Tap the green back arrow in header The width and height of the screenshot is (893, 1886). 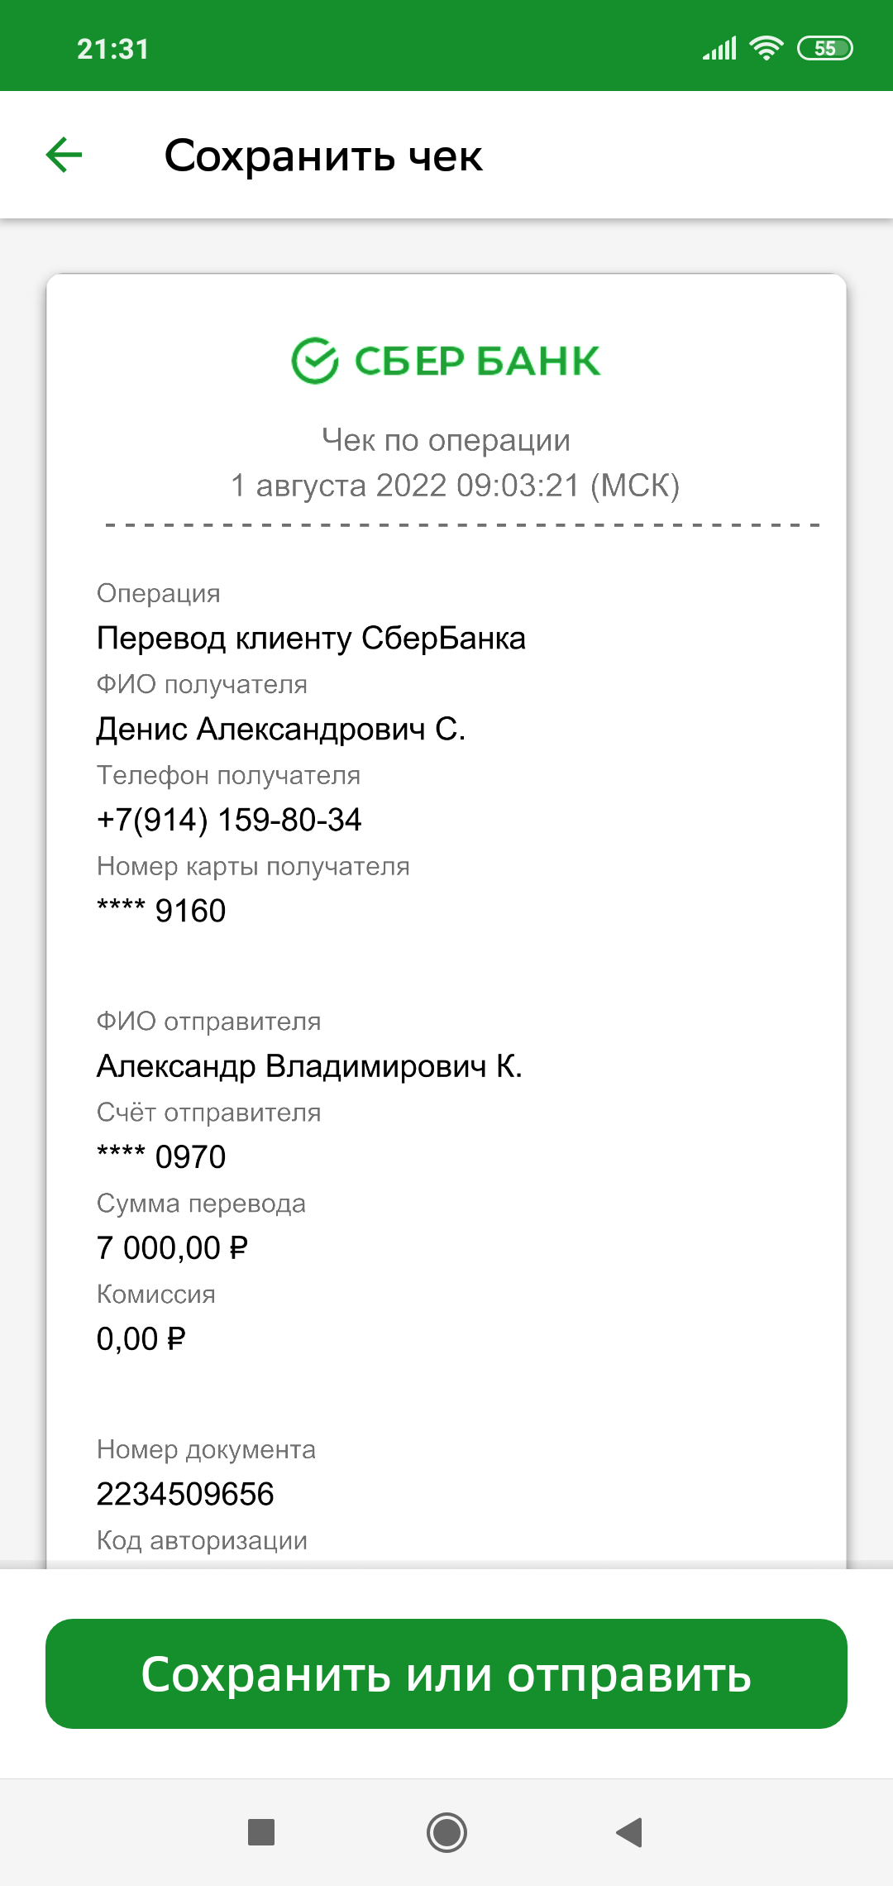tap(64, 155)
